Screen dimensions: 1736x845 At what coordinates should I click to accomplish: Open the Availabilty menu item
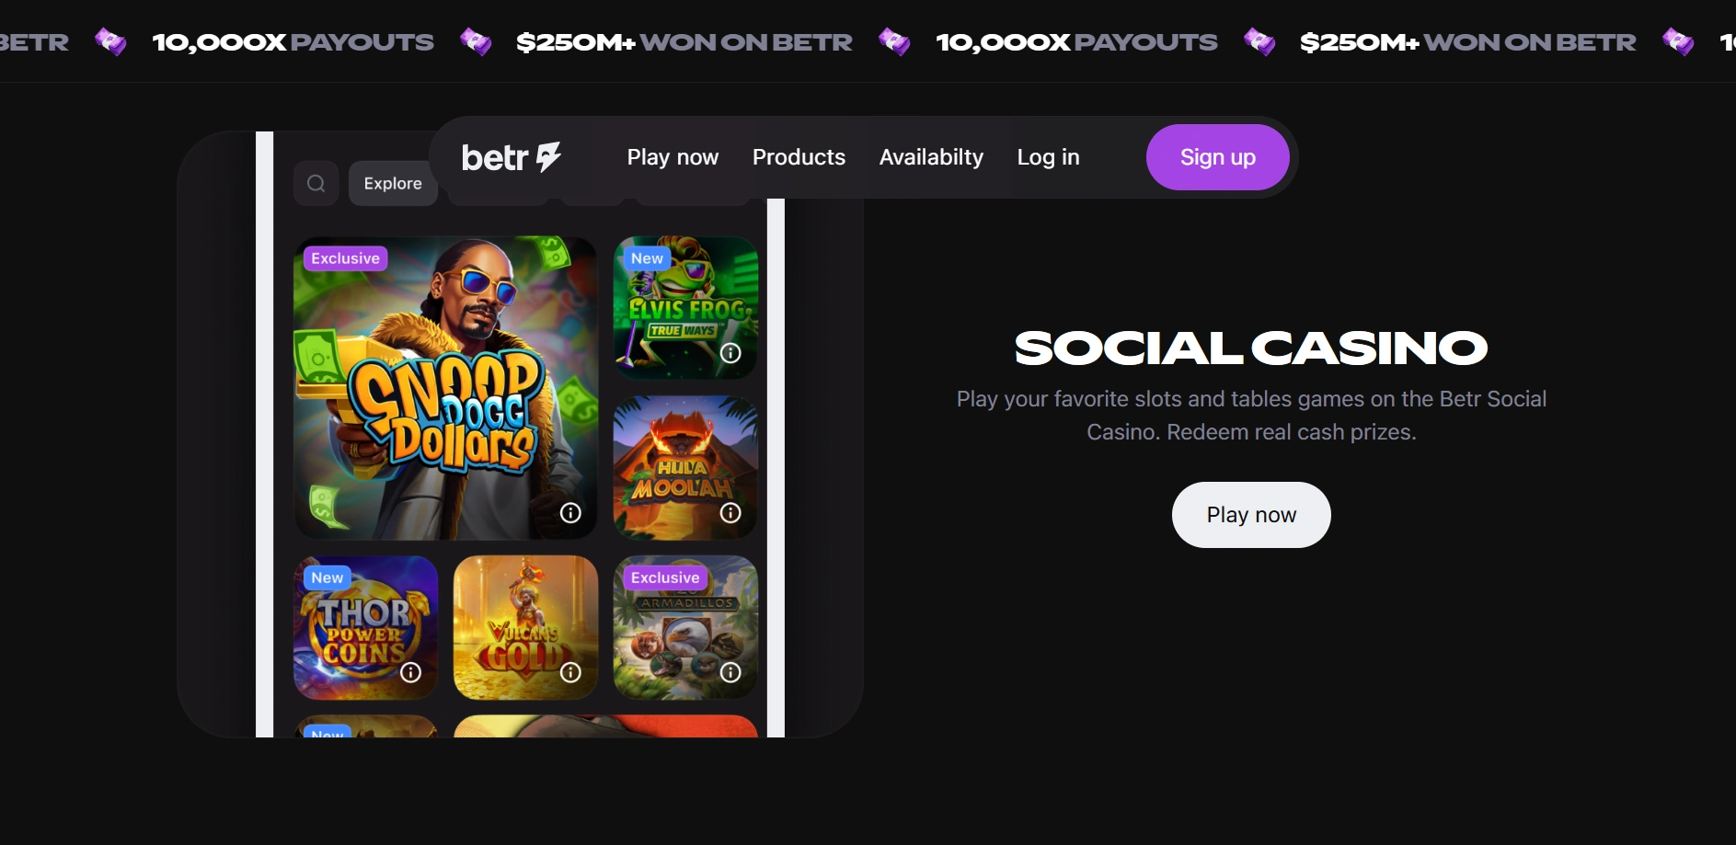(931, 157)
